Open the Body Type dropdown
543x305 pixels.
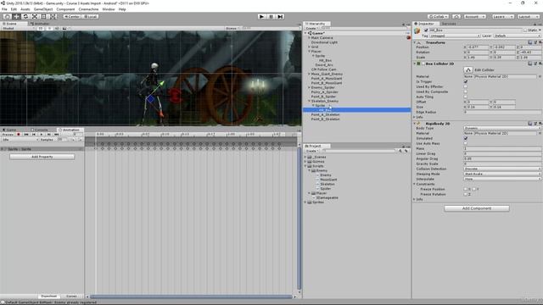[502, 128]
